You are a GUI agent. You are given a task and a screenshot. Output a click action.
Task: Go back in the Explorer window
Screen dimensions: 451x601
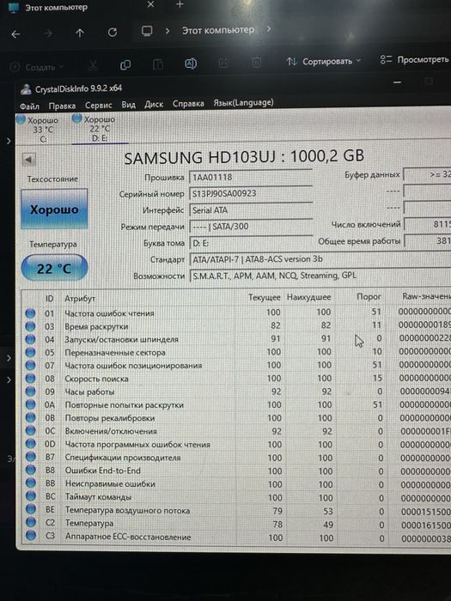tap(15, 34)
